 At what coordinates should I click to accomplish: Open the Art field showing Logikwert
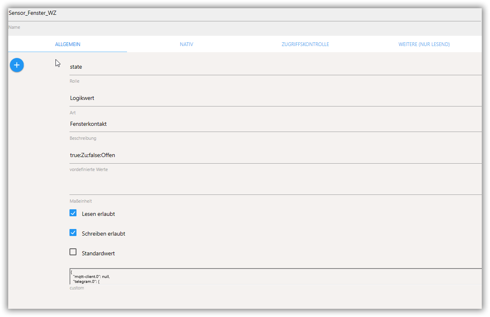pos(275,98)
